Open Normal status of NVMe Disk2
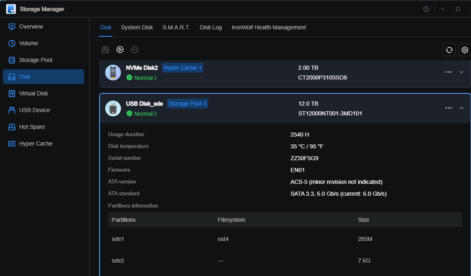The width and height of the screenshot is (471, 276). point(142,78)
